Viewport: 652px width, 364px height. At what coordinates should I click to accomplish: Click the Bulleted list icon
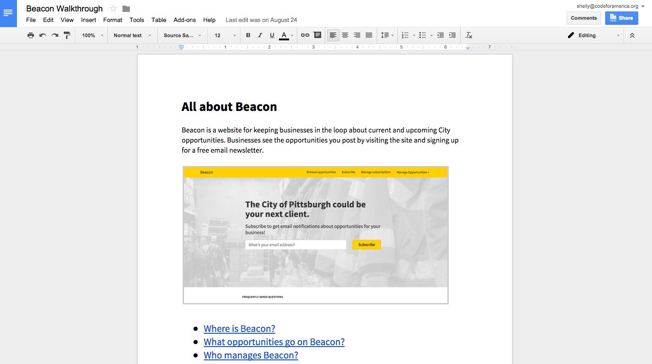click(423, 35)
